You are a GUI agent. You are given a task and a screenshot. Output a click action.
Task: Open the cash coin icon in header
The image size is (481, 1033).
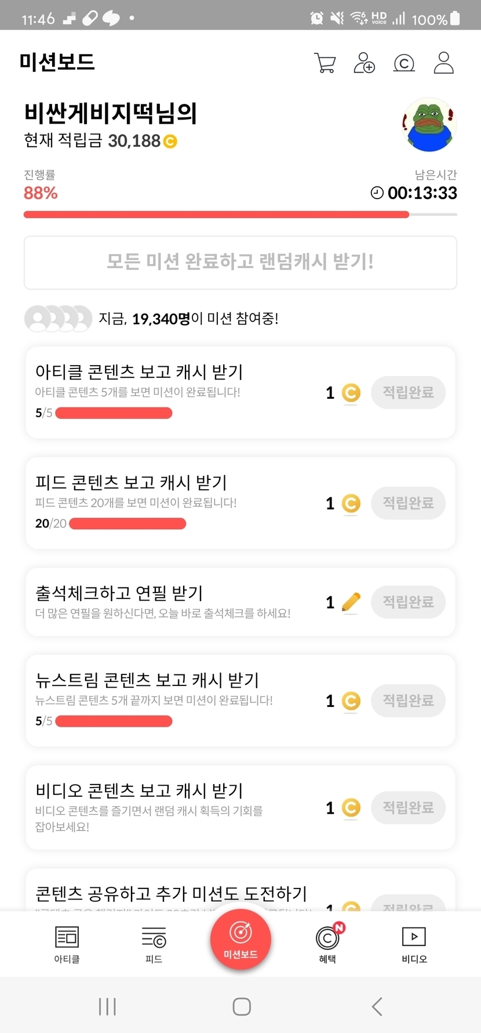tap(404, 63)
